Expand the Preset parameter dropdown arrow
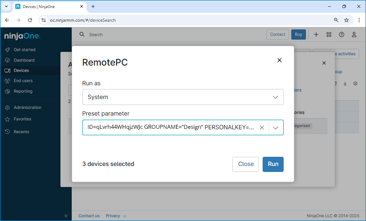Screen dimensions: 366x221 [x=276, y=127]
